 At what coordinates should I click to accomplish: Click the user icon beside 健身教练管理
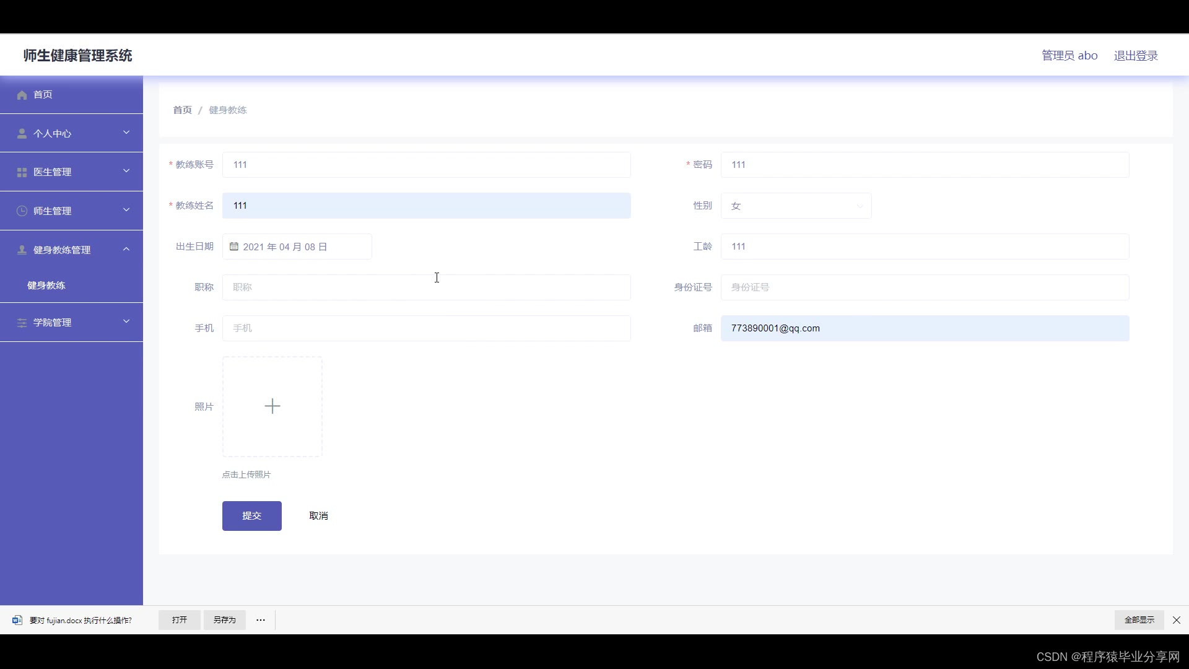tap(22, 250)
